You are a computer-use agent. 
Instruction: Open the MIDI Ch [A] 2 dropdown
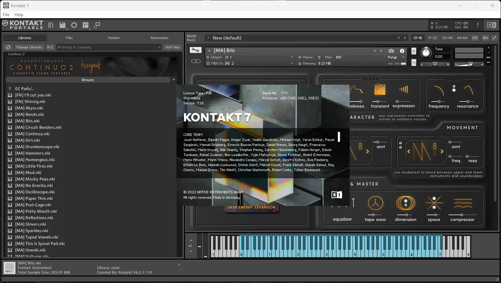click(x=292, y=63)
